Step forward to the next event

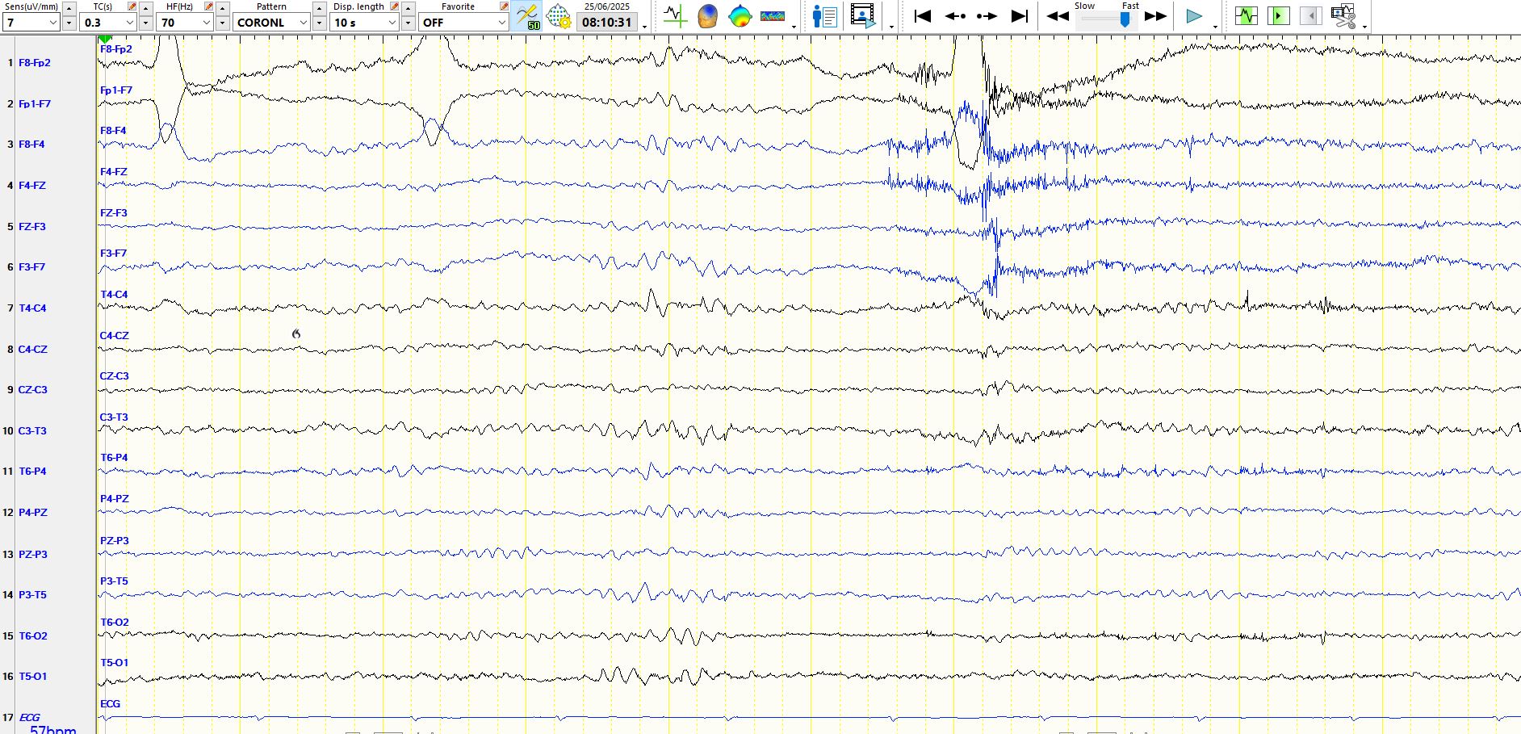987,16
